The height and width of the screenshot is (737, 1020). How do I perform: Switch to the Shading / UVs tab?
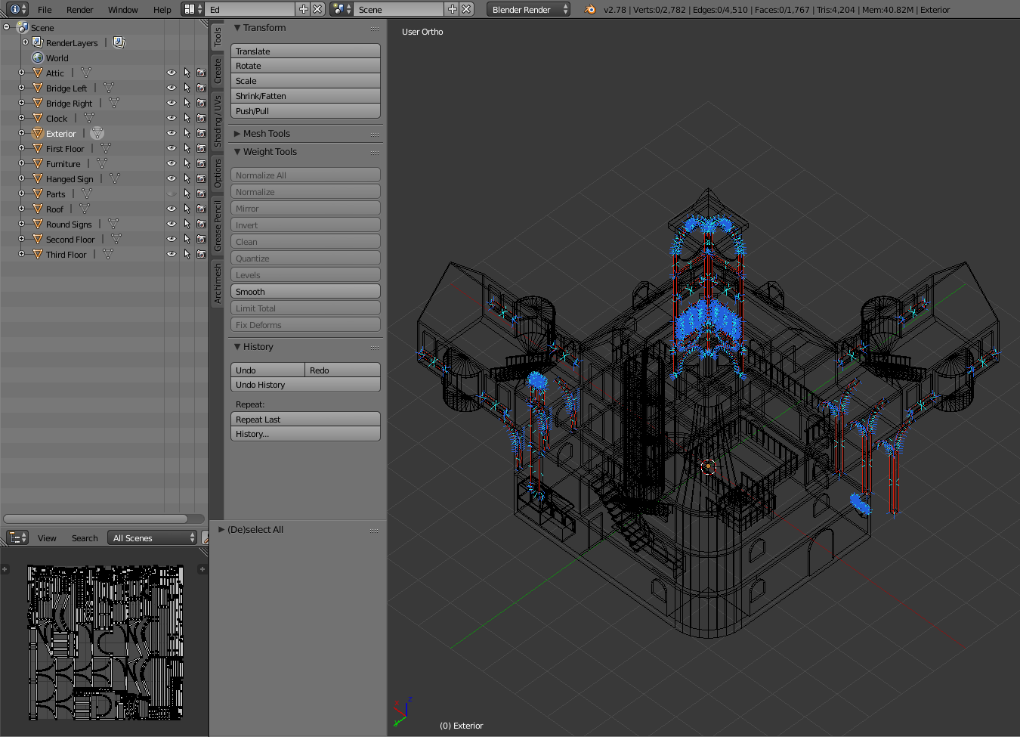coord(218,121)
